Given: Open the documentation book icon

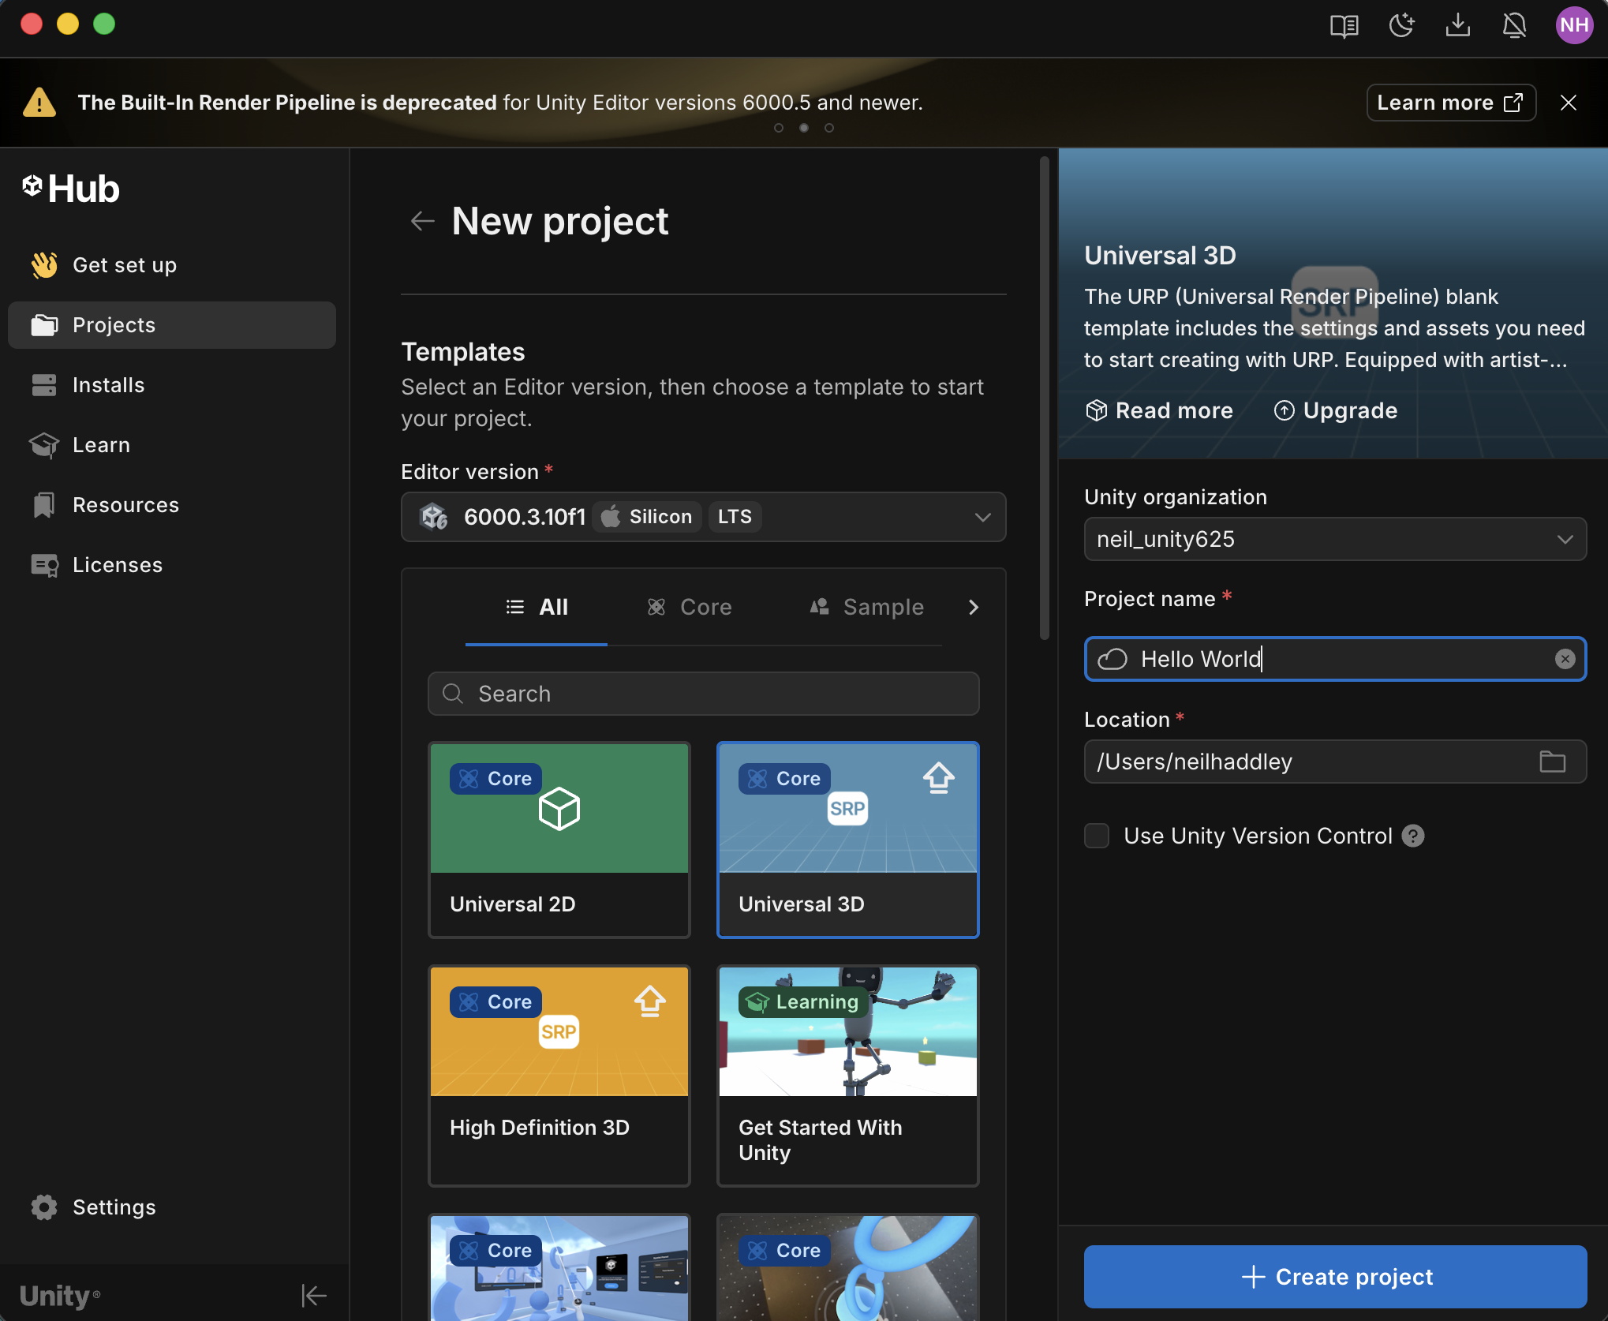Looking at the screenshot, I should pyautogui.click(x=1344, y=25).
